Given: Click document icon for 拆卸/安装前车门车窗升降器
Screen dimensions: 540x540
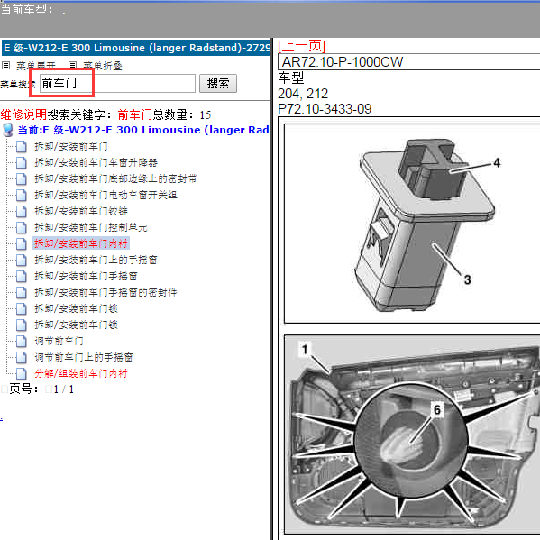Looking at the screenshot, I should (x=22, y=162).
